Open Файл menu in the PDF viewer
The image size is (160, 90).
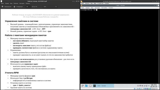(2, 3)
